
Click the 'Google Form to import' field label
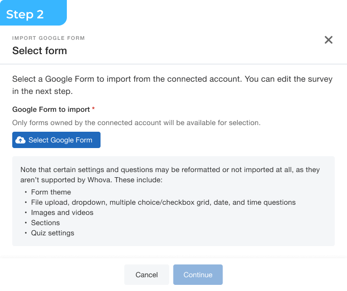pyautogui.click(x=51, y=109)
